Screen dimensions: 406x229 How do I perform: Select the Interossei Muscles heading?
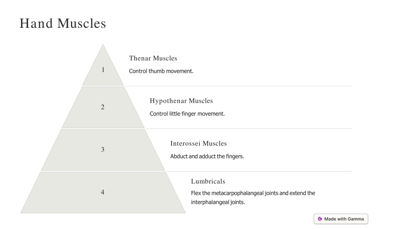click(x=198, y=143)
